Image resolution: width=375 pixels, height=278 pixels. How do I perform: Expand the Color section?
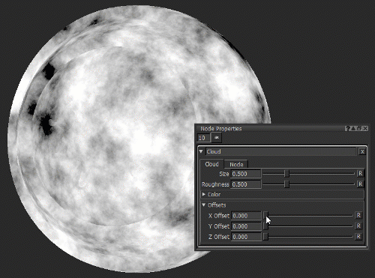tap(204, 194)
